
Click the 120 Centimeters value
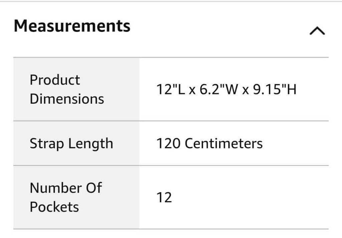tap(209, 144)
